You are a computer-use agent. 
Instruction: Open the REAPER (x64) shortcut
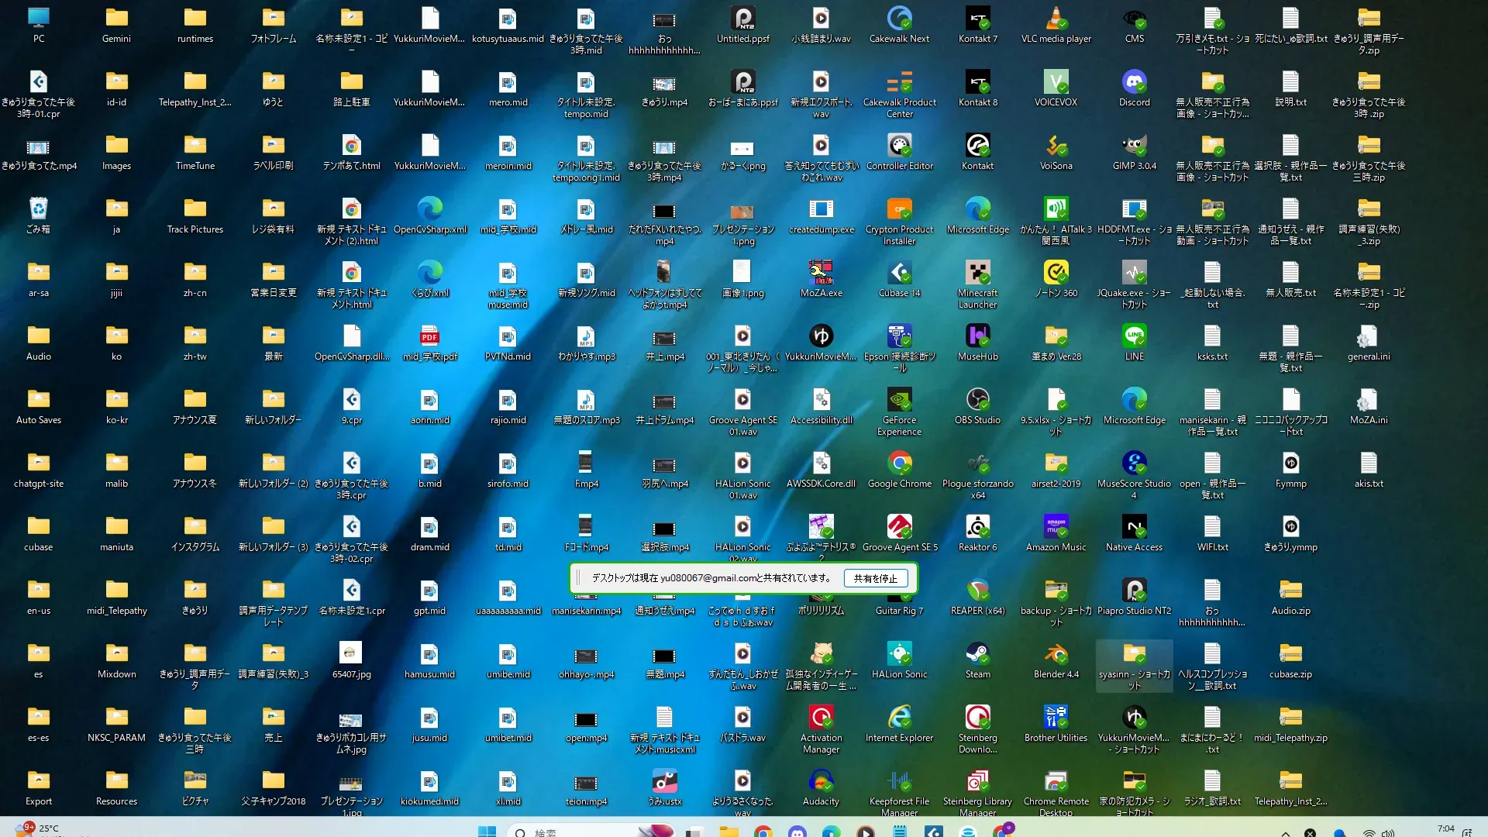[977, 591]
